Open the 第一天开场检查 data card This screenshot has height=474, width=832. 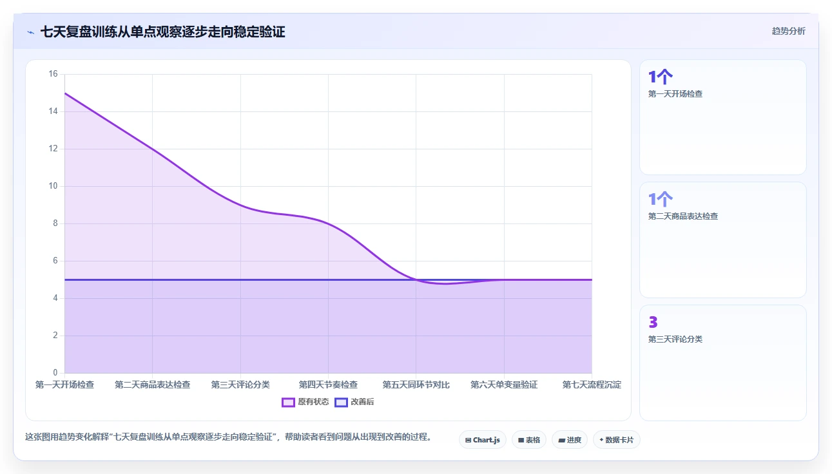(x=722, y=117)
